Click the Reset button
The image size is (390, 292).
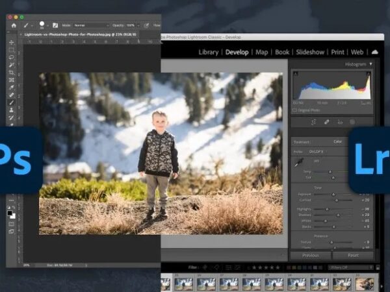(x=353, y=255)
